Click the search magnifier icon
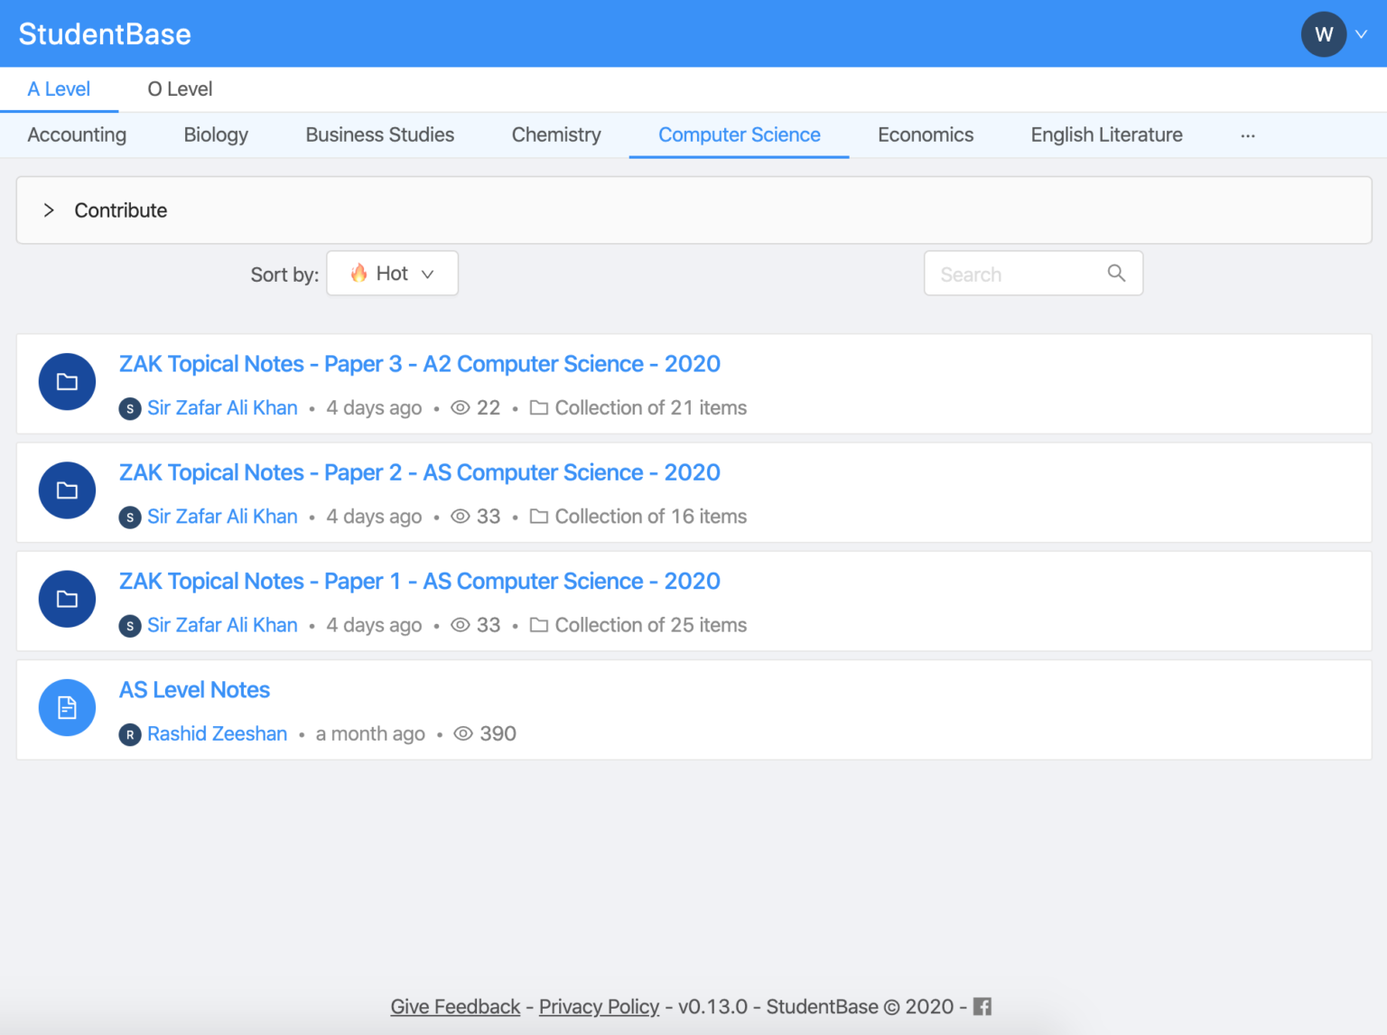1387x1035 pixels. click(x=1116, y=274)
